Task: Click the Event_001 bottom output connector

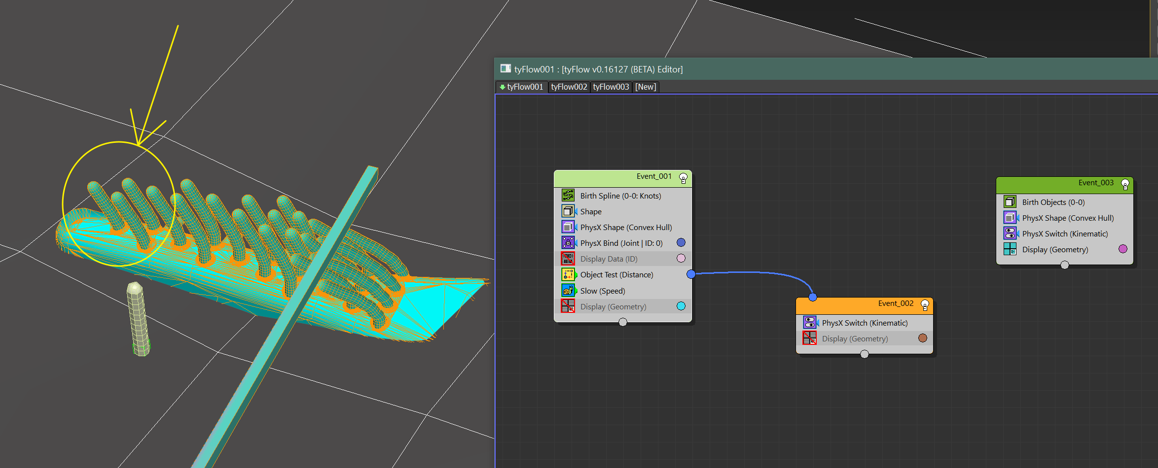Action: 623,322
